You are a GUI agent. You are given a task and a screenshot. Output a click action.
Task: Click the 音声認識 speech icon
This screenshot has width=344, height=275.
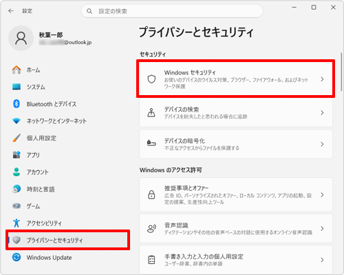coord(151,228)
